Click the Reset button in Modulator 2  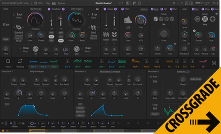coord(80,108)
